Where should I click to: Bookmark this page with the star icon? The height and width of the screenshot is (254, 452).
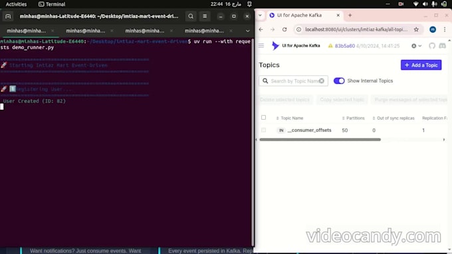416,29
